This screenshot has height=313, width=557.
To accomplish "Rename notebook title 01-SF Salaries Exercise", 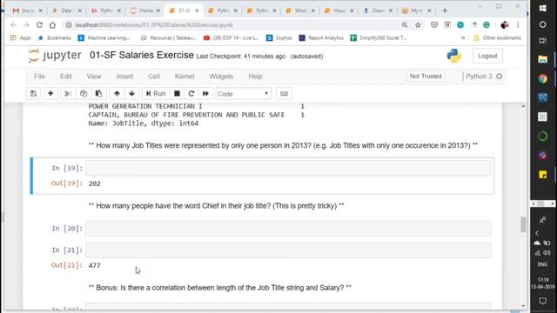I will [141, 56].
